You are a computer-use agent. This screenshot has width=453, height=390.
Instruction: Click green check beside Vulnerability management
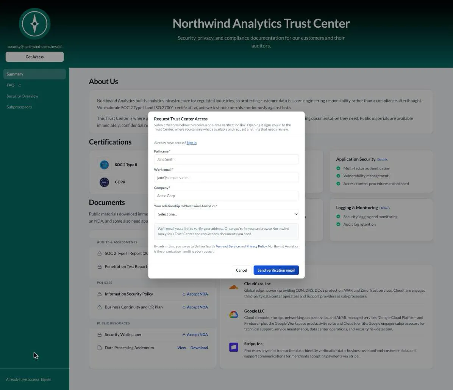(338, 176)
